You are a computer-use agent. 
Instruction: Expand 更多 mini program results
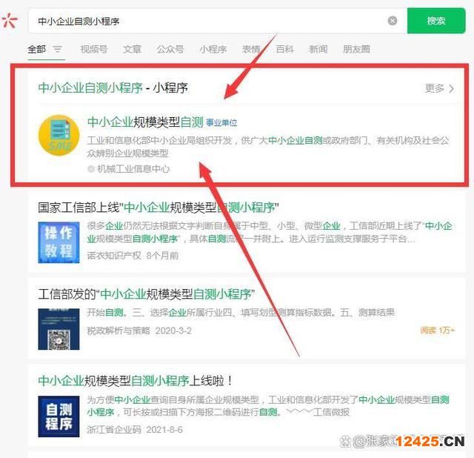(x=439, y=88)
